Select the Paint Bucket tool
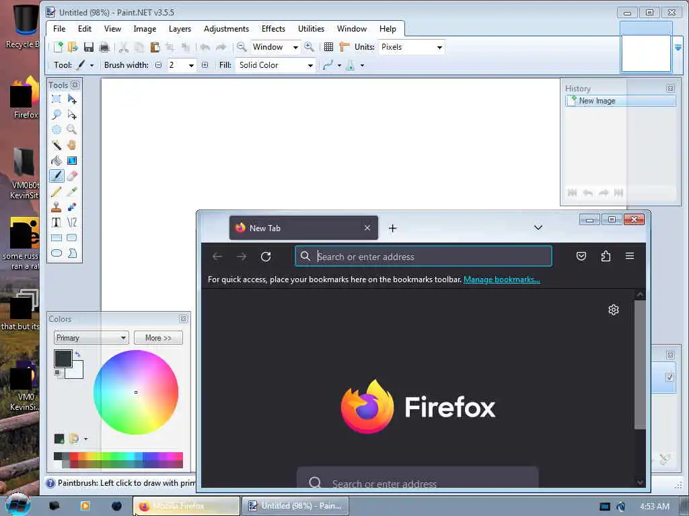 [x=57, y=161]
